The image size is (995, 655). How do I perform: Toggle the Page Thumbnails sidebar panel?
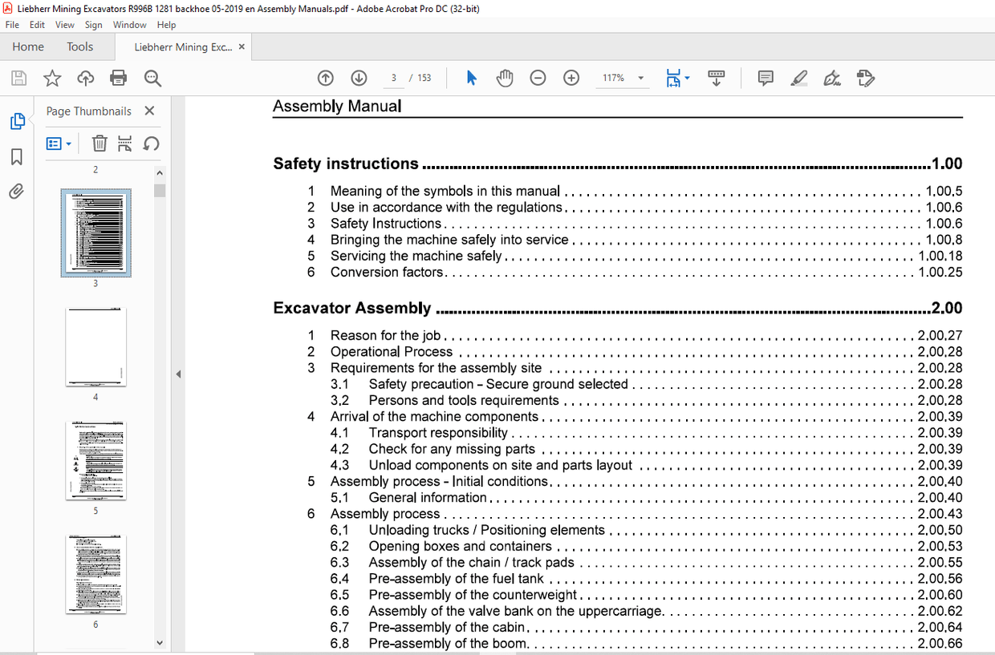[x=18, y=120]
